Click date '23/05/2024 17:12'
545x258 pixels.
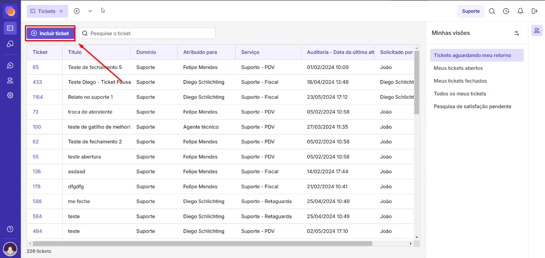coord(327,97)
